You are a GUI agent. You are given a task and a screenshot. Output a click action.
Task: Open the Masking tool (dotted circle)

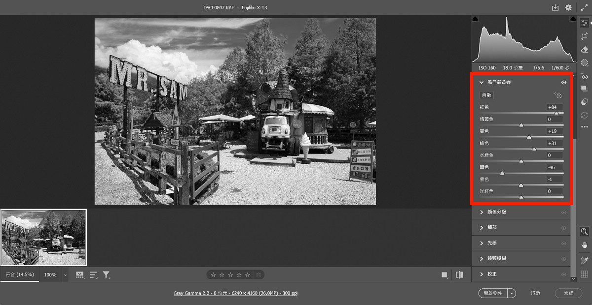point(585,62)
